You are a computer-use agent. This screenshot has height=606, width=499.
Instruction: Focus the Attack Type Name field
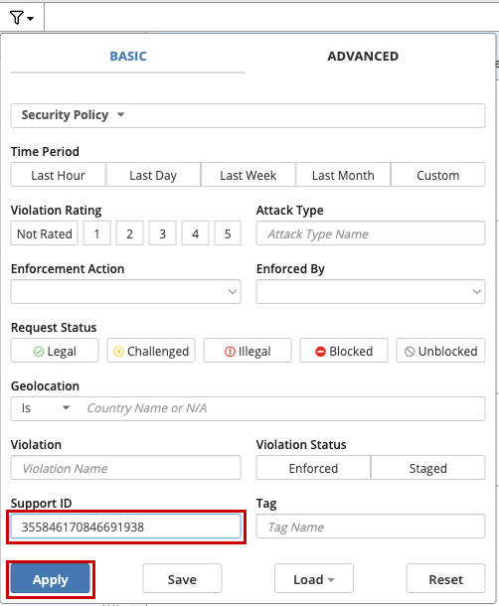pyautogui.click(x=371, y=233)
